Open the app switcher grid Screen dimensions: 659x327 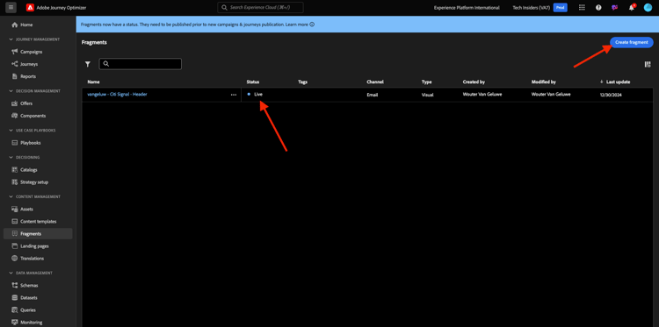click(x=582, y=8)
